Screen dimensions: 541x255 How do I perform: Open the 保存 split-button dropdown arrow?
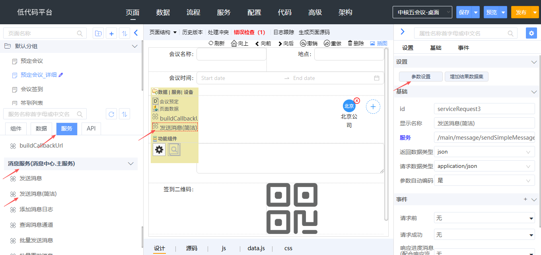(x=476, y=12)
